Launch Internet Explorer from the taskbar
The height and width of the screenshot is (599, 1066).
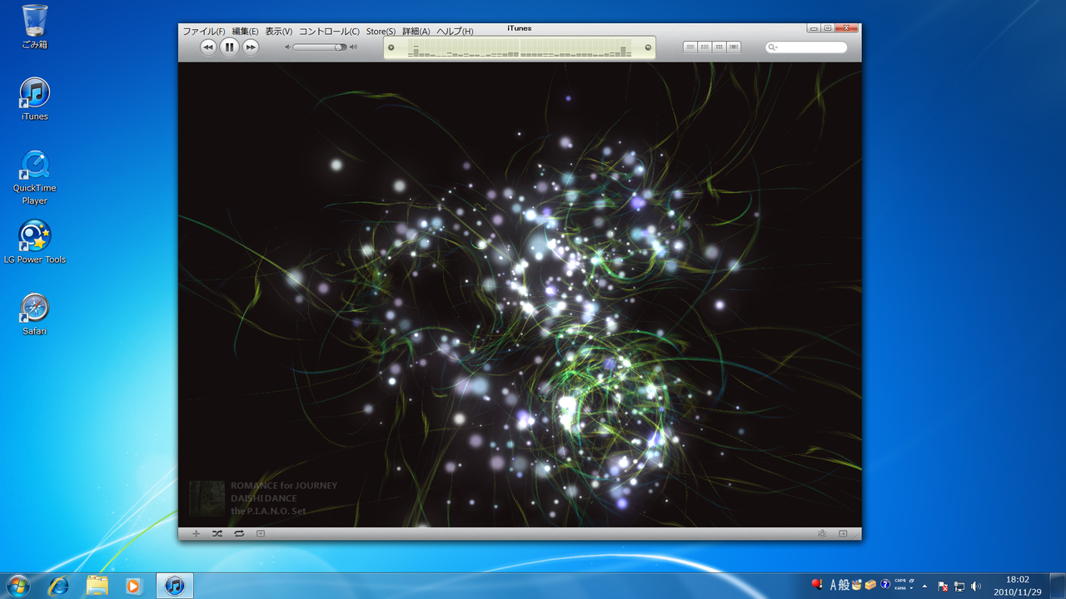pos(58,586)
